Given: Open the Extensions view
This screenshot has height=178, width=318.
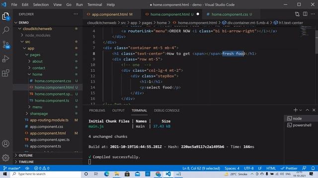Looking at the screenshot, I should (x=5, y=73).
